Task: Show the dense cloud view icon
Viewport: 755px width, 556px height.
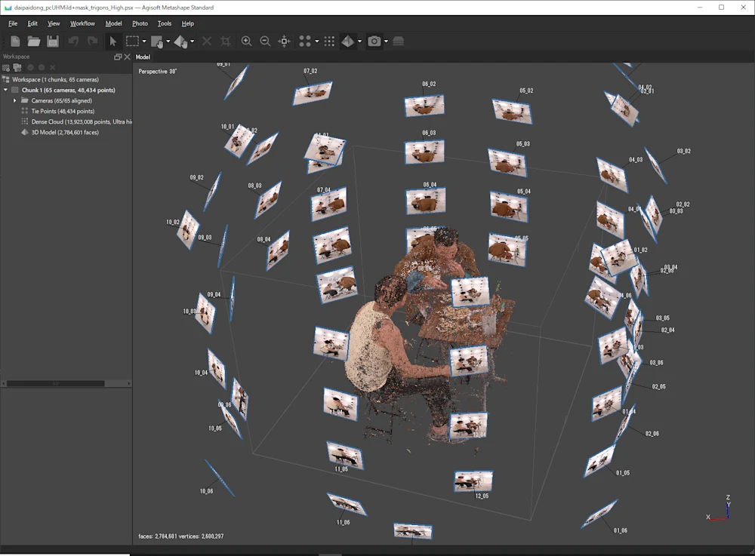Action: [x=329, y=41]
